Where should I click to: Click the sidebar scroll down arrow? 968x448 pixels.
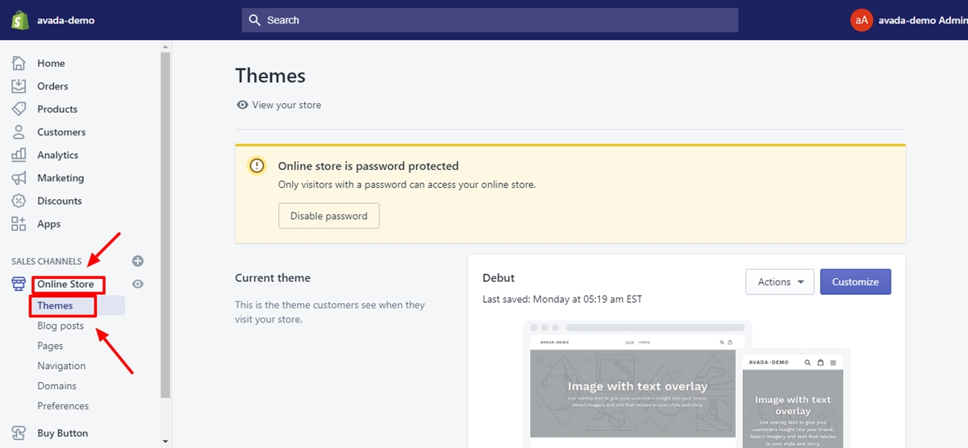click(x=165, y=442)
